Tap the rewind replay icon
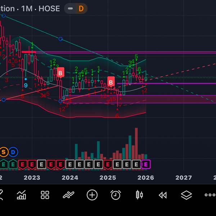The height and width of the screenshot is (216, 216). (163, 195)
